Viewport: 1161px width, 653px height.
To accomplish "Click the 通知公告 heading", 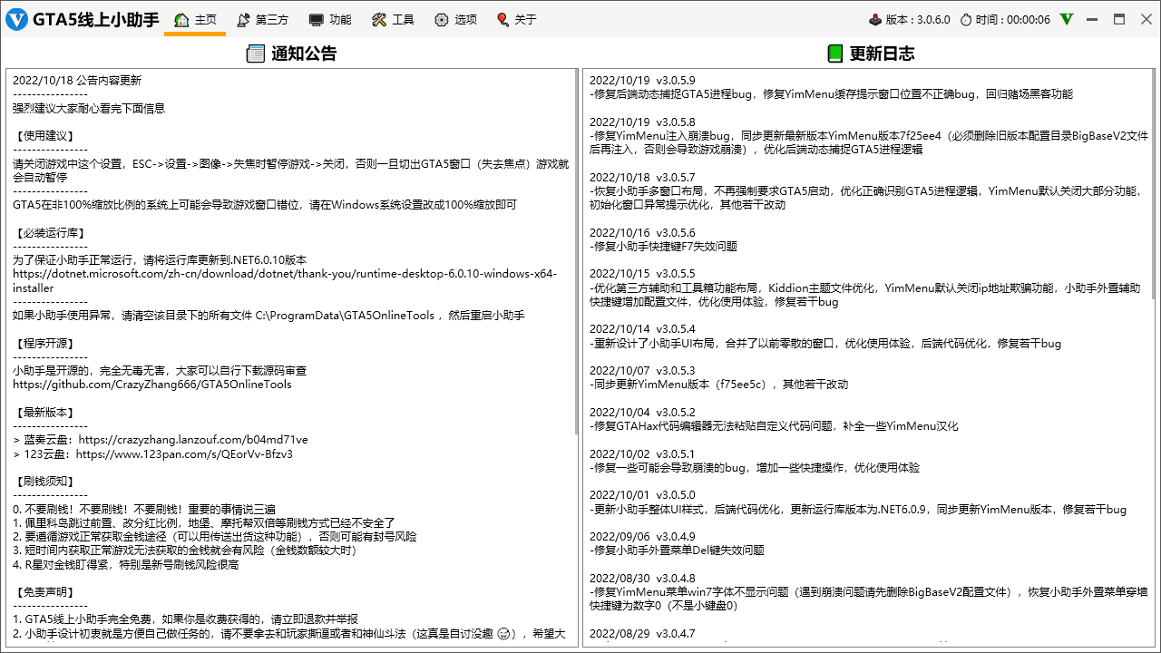I will 304,54.
